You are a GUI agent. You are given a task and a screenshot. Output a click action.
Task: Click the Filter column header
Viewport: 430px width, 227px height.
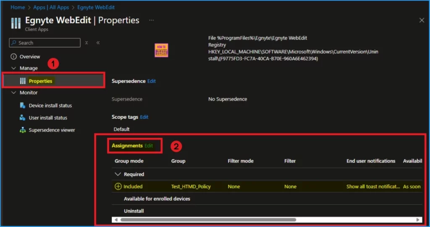(290, 161)
